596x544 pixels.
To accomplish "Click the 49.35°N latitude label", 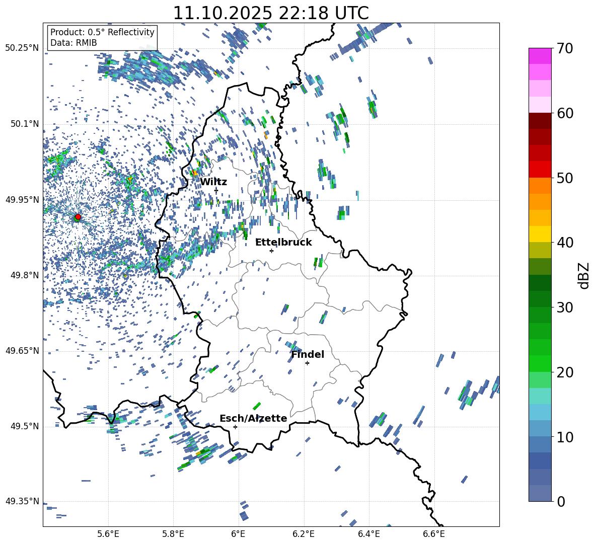I will (x=23, y=501).
